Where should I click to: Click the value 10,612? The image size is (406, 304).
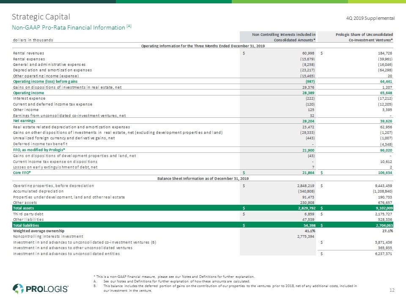coord(386,162)
